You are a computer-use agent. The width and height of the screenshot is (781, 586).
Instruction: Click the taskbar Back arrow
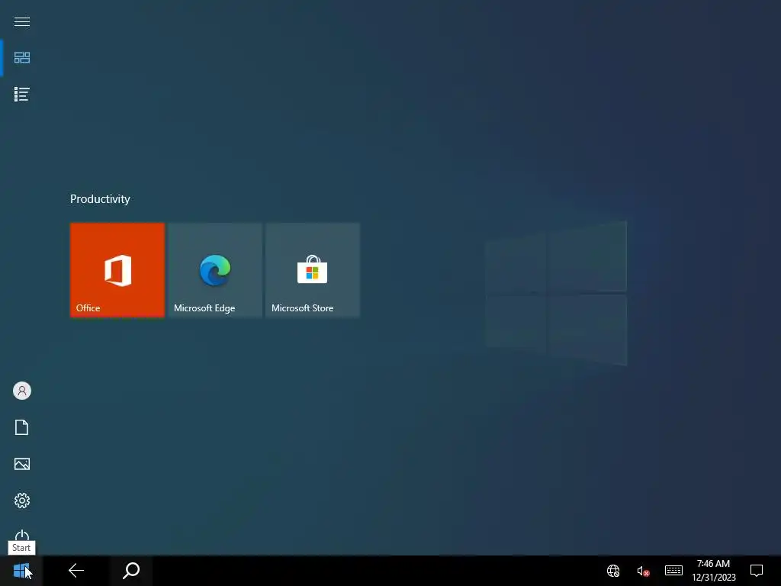76,571
